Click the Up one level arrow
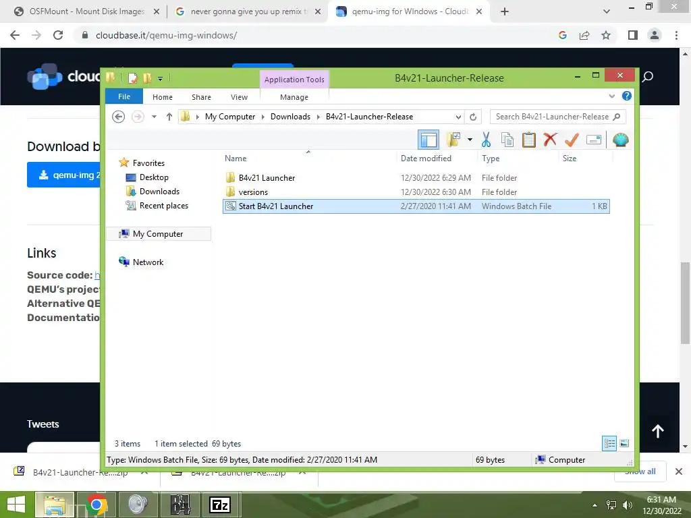Screen dimensions: 691x518 [x=169, y=117]
